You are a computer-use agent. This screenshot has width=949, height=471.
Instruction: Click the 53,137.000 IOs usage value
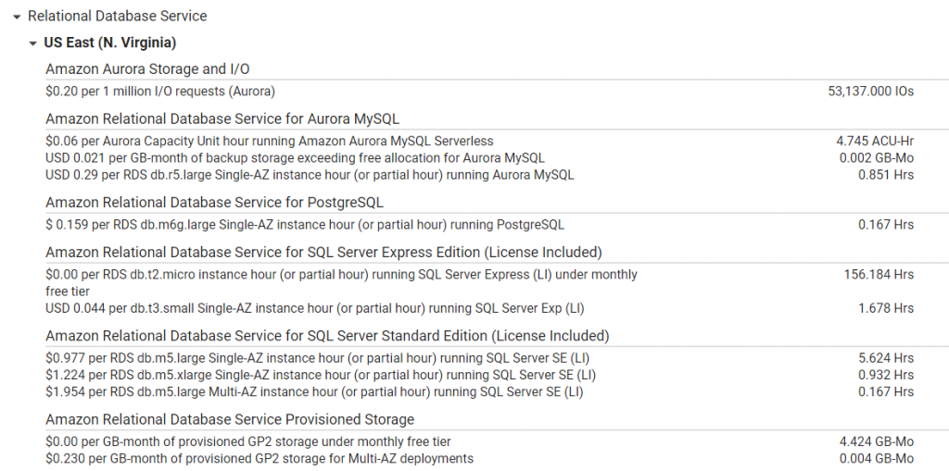tap(870, 91)
